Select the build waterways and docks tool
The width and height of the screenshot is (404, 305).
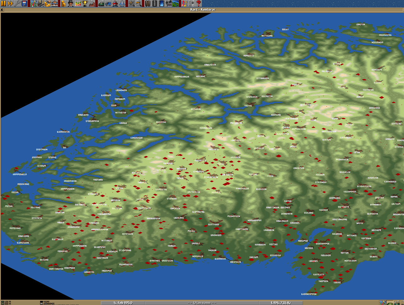pos(162,3)
